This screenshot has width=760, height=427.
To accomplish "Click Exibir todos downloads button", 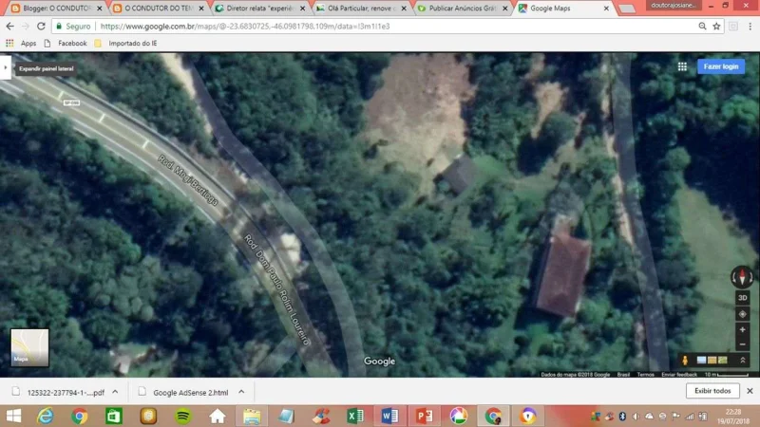I will [712, 391].
